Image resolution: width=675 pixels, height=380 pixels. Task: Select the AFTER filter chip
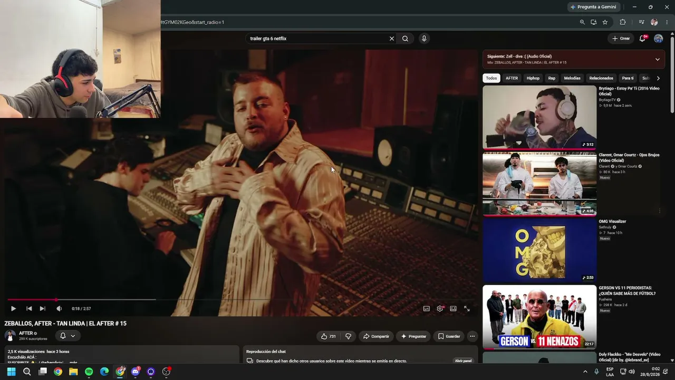coord(512,78)
